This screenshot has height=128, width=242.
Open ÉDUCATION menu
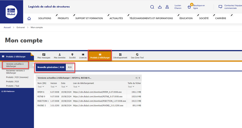(x=186, y=18)
